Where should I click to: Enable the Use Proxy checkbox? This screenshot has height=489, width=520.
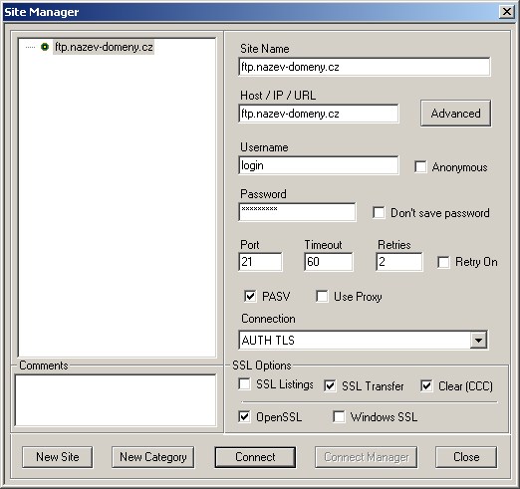coord(322,296)
